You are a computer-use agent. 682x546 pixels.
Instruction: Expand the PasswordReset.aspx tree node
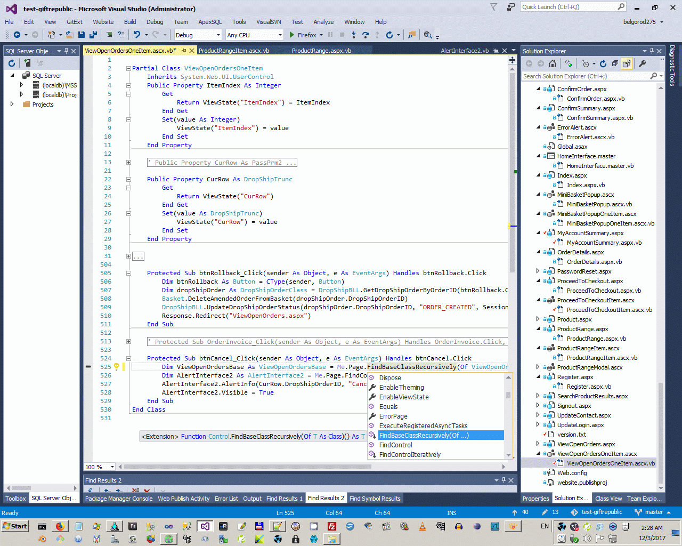click(x=538, y=271)
